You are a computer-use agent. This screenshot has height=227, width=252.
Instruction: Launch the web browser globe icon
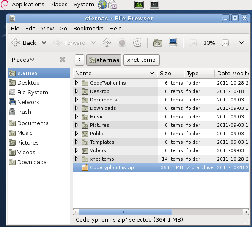(x=102, y=5)
